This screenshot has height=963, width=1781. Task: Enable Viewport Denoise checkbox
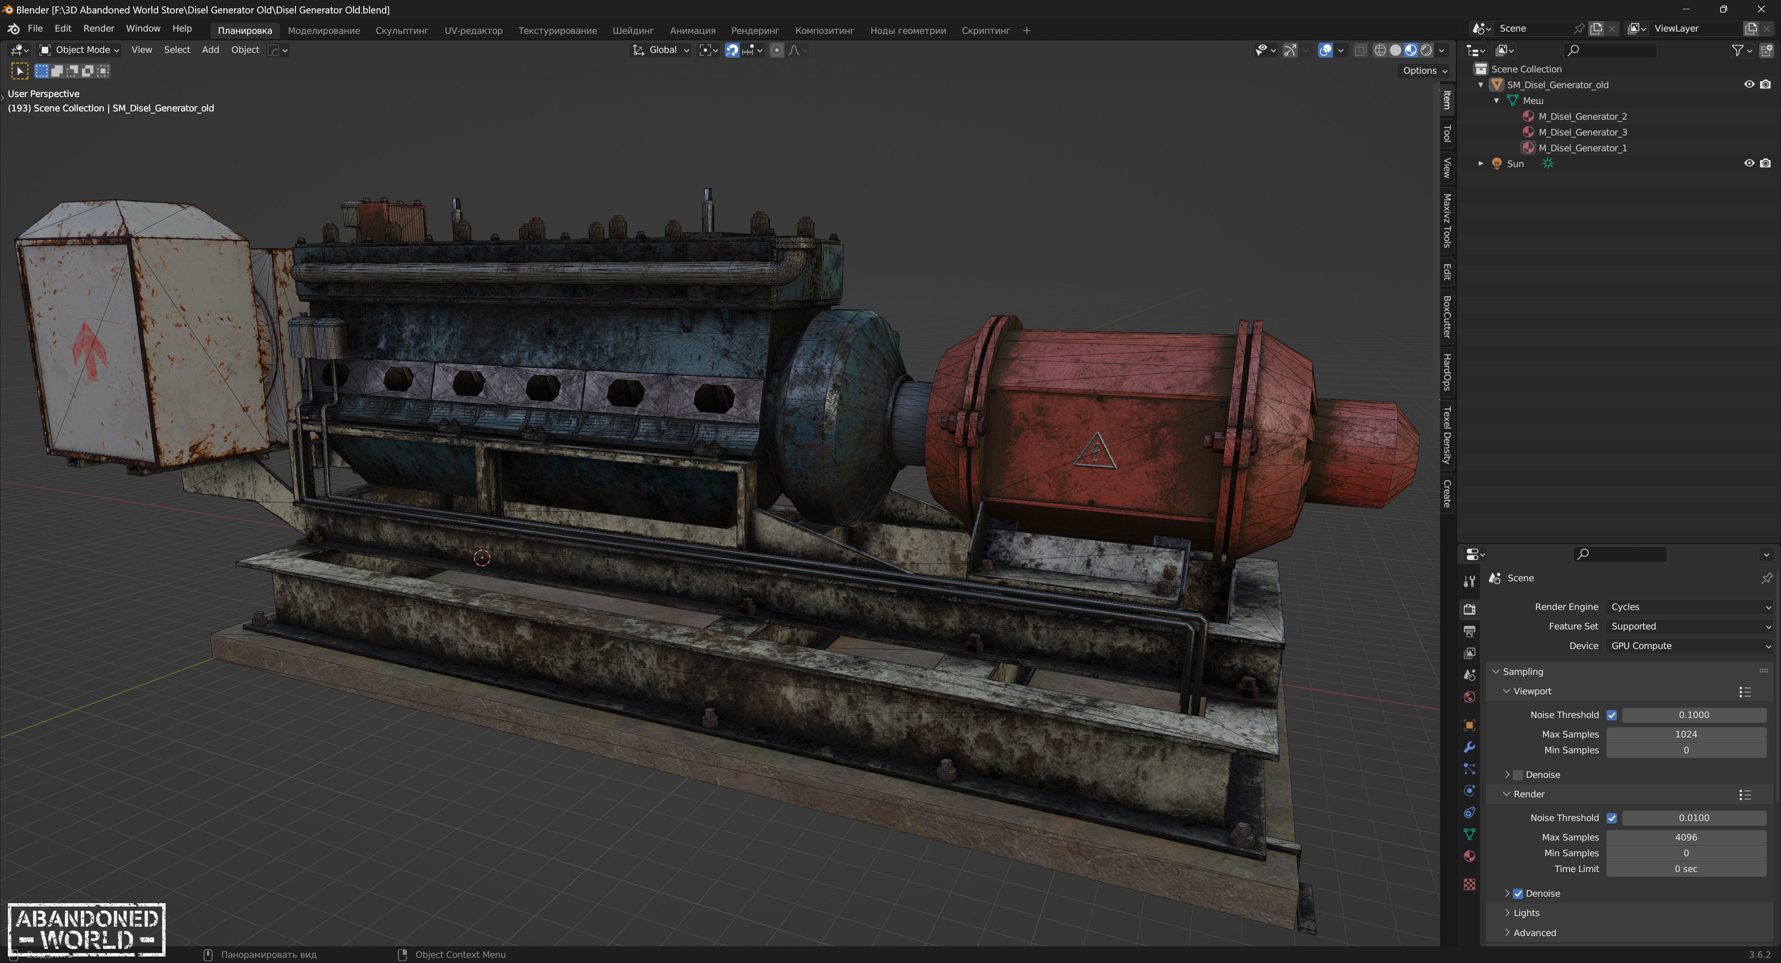[x=1518, y=775]
